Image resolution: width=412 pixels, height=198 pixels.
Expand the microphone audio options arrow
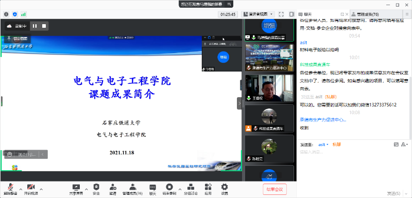pos(21,189)
